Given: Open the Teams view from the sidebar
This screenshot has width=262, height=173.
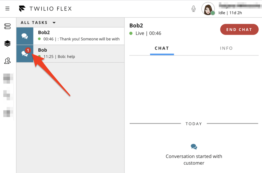Looking at the screenshot, I should pyautogui.click(x=8, y=61).
